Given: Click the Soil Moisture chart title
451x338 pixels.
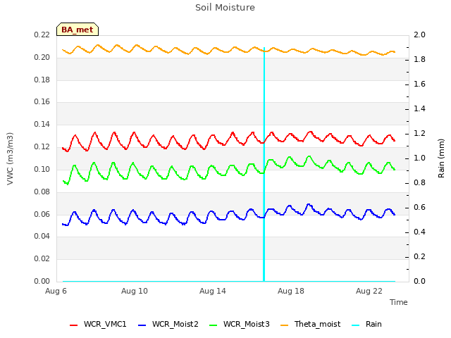Looking at the screenshot, I should pyautogui.click(x=225, y=8).
